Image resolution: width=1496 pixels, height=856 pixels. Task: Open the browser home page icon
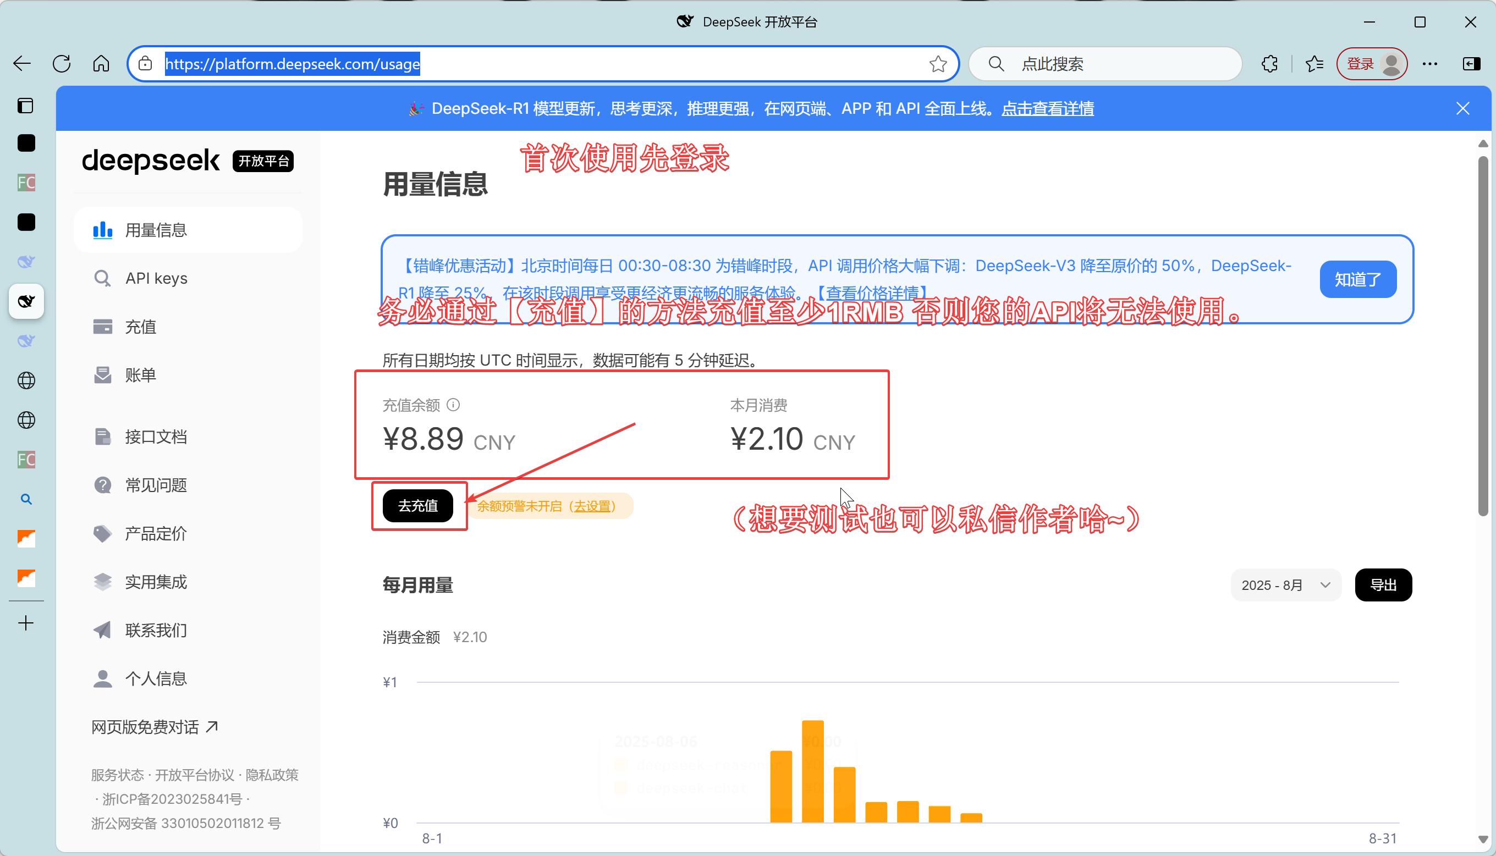click(x=101, y=63)
